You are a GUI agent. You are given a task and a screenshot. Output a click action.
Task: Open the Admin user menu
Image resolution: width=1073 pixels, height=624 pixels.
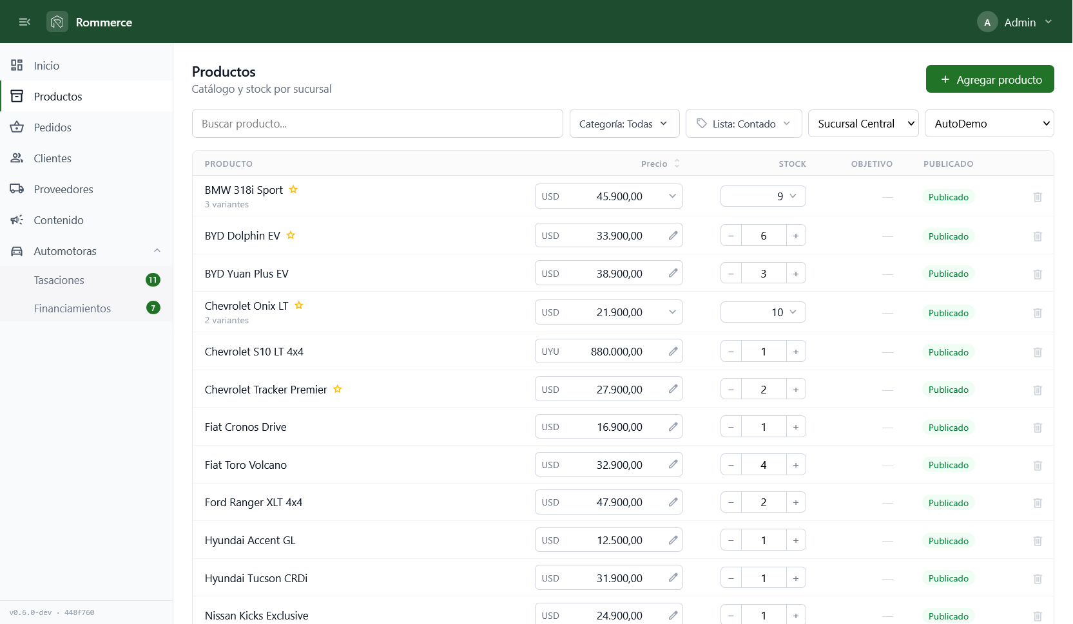(x=1015, y=22)
